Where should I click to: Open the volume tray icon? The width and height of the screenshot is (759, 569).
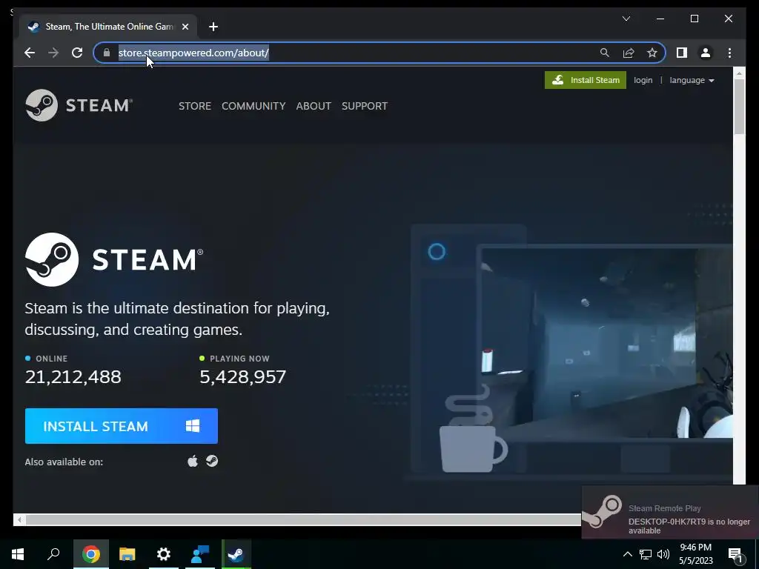tap(663, 554)
